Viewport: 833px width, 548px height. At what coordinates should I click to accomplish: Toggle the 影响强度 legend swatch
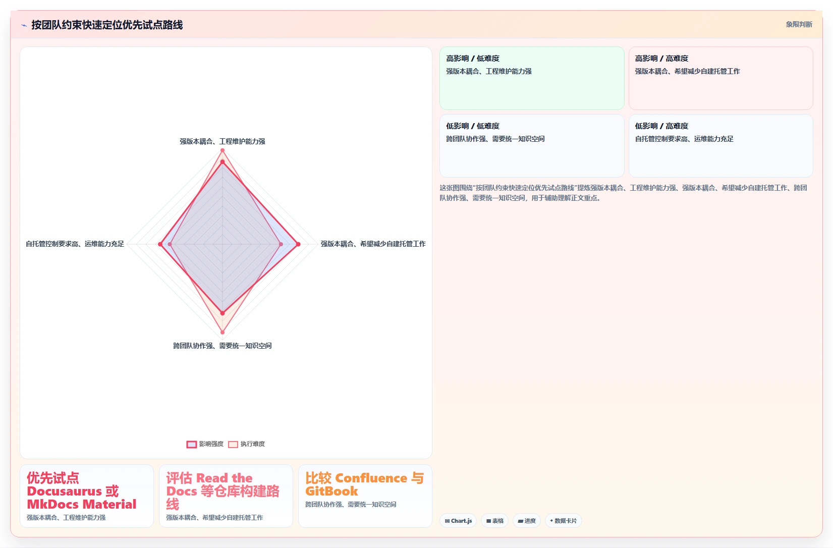191,445
